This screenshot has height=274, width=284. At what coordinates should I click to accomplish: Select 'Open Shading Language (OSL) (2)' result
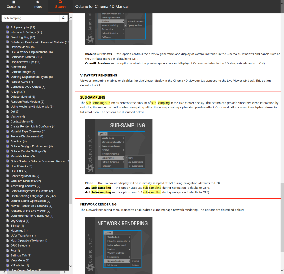pos(33,196)
